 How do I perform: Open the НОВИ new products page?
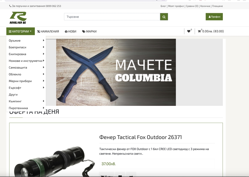pyautogui.click(x=71, y=31)
